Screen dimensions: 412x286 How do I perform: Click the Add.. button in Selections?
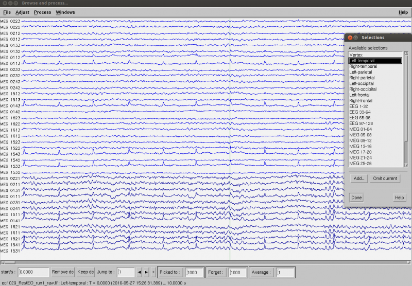[x=359, y=178]
